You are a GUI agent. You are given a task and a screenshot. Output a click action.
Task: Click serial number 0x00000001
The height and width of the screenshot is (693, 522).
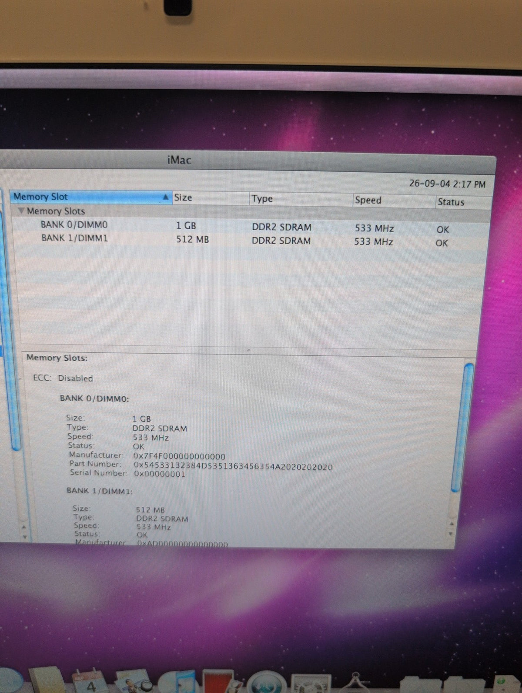click(x=160, y=474)
